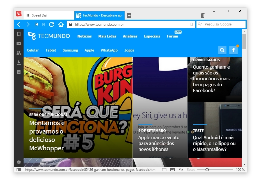The width and height of the screenshot is (261, 182).
Task: Select the Tablet category link
Action: [51, 50]
